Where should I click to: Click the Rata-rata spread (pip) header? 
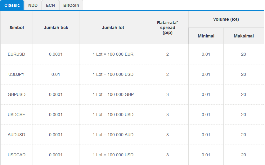168,28
